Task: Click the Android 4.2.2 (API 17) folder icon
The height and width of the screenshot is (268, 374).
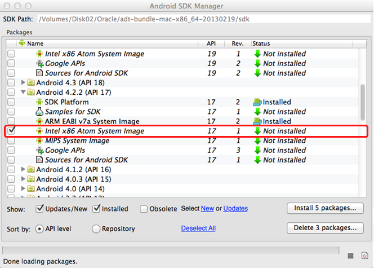Action: [x=30, y=92]
